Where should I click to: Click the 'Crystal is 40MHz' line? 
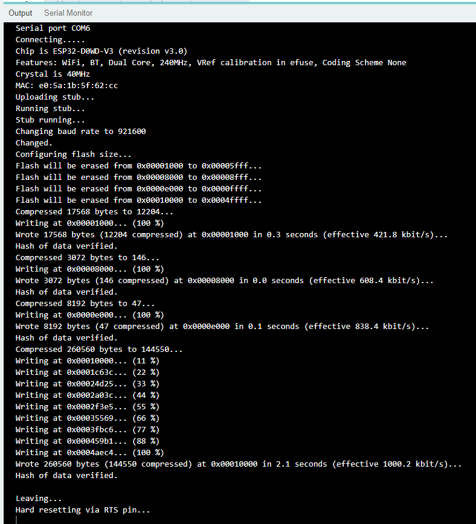(x=53, y=74)
